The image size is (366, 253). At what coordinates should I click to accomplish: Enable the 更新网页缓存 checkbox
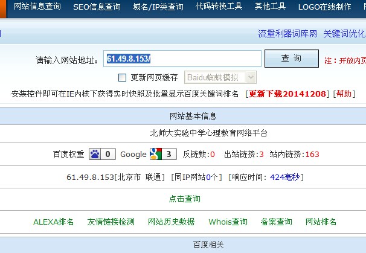123,77
